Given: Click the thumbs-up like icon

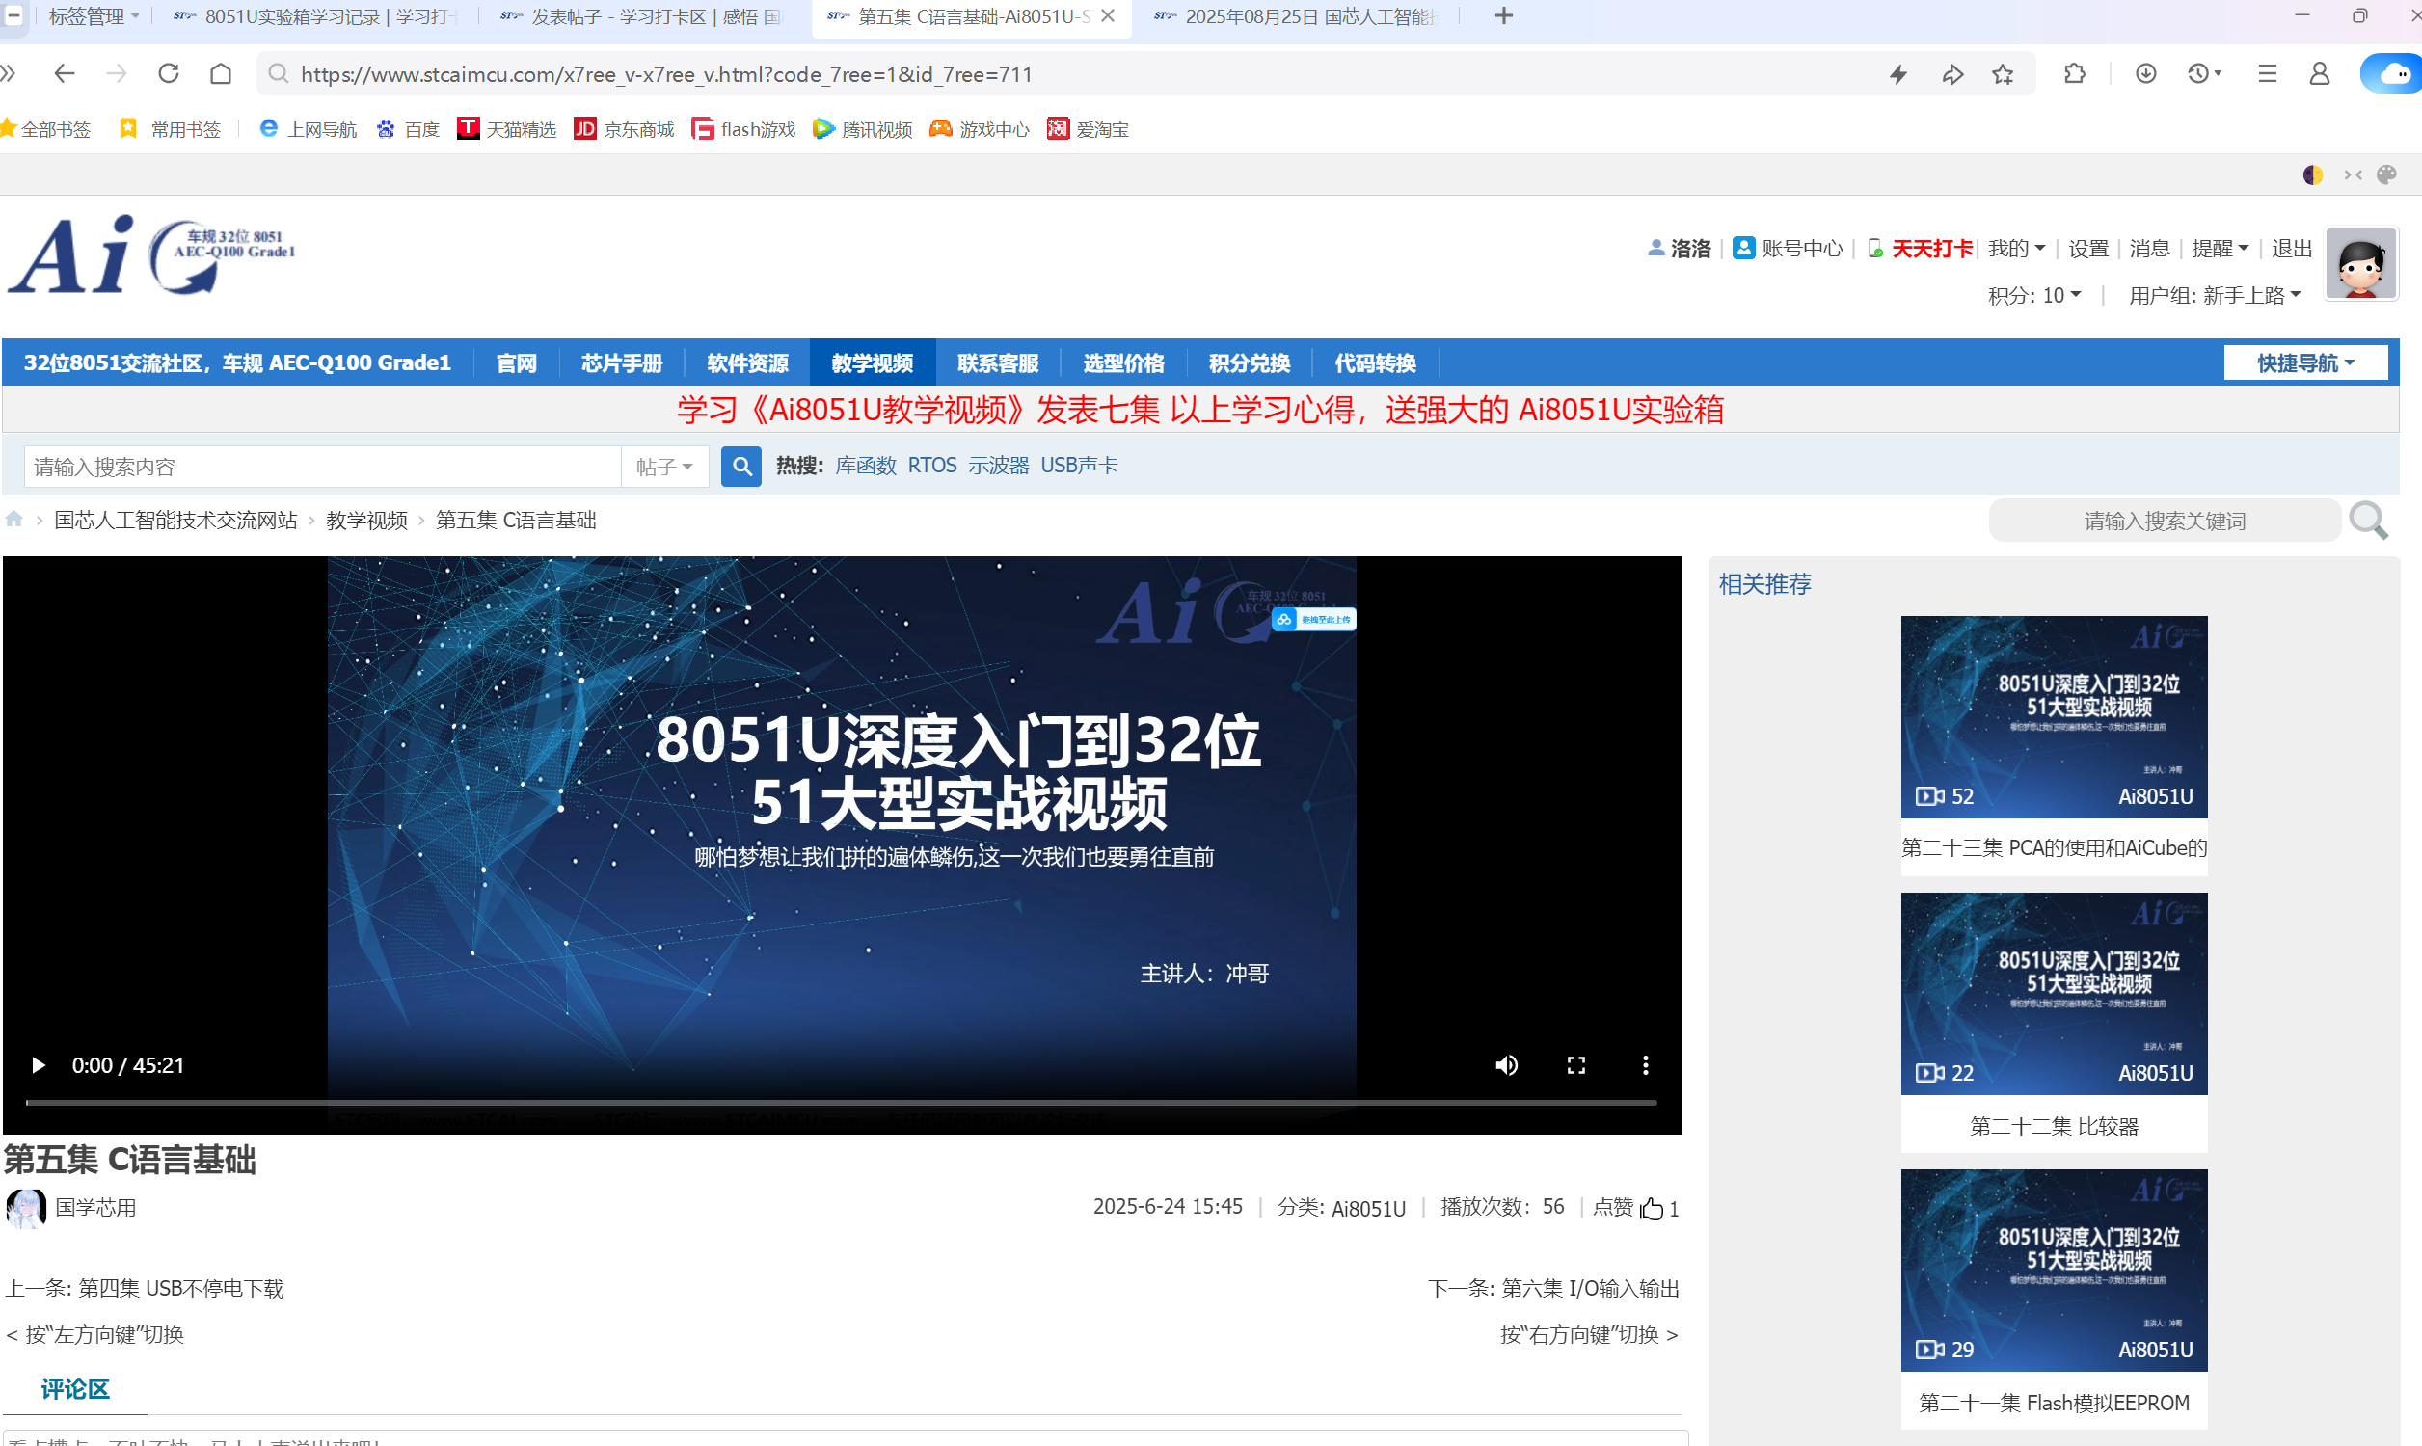Looking at the screenshot, I should click(x=1652, y=1208).
